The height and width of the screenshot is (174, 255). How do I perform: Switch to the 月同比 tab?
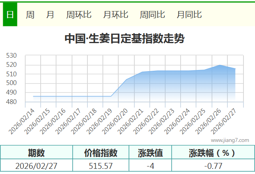189,15
